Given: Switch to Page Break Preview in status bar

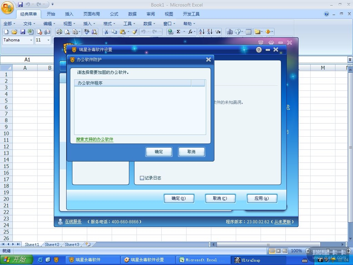Looking at the screenshot, I should pyautogui.click(x=285, y=251).
